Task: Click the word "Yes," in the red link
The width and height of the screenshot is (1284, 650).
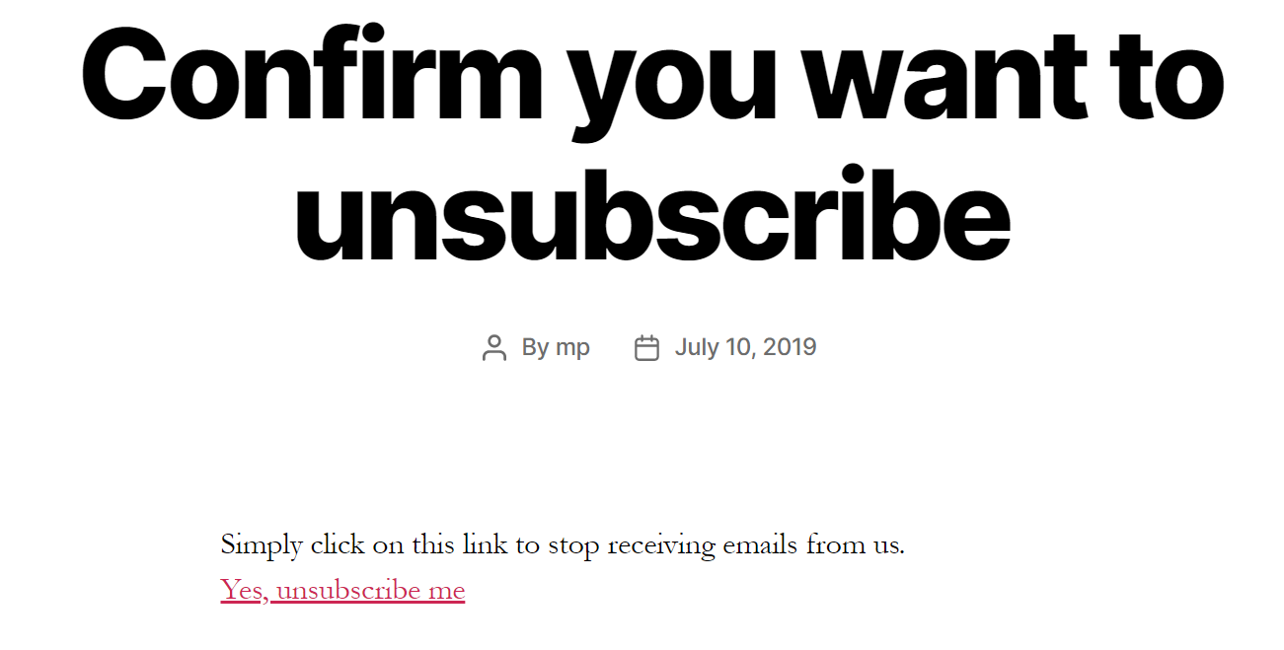Action: [x=245, y=590]
